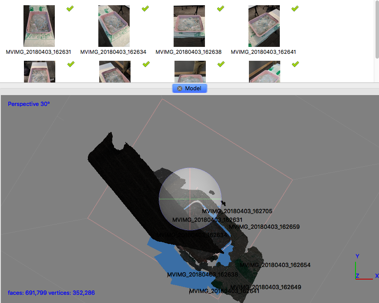Image resolution: width=379 pixels, height=303 pixels.
Task: Select the MVIMG_20180403_162638 photo thumbnail
Action: pos(189,26)
